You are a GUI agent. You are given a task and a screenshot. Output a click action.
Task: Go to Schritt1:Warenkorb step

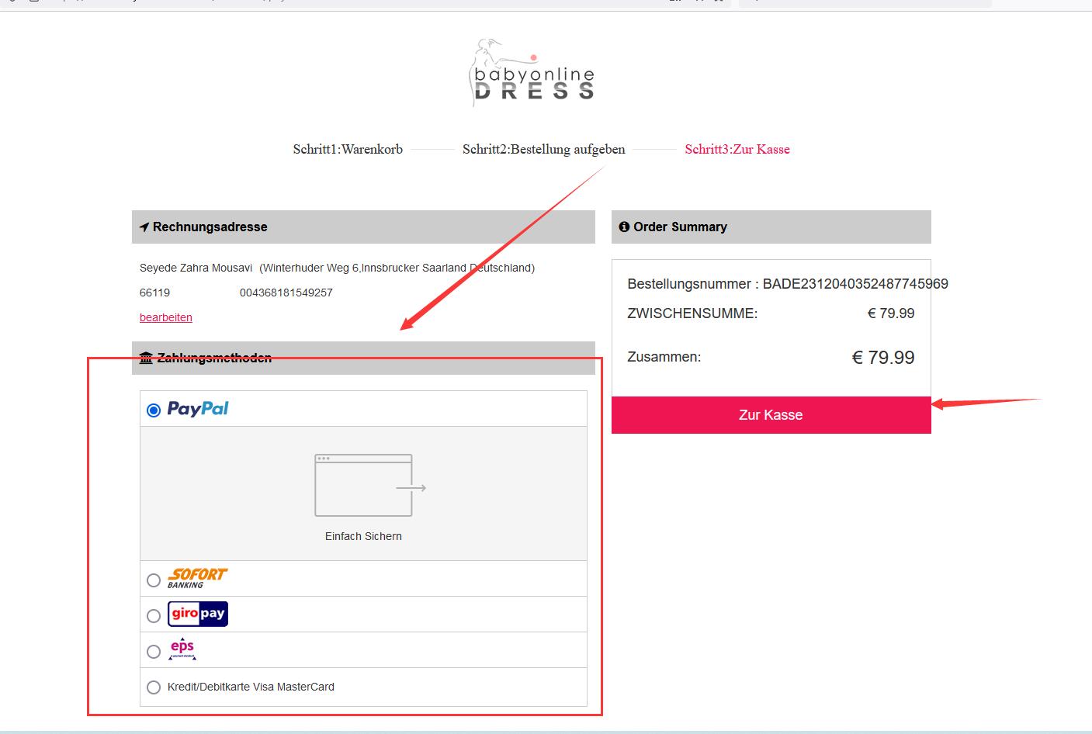[x=348, y=150]
